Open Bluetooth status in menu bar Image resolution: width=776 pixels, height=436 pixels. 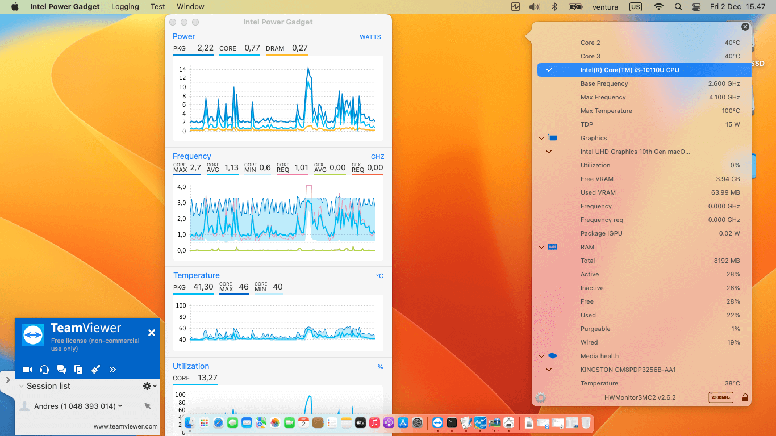coord(554,7)
